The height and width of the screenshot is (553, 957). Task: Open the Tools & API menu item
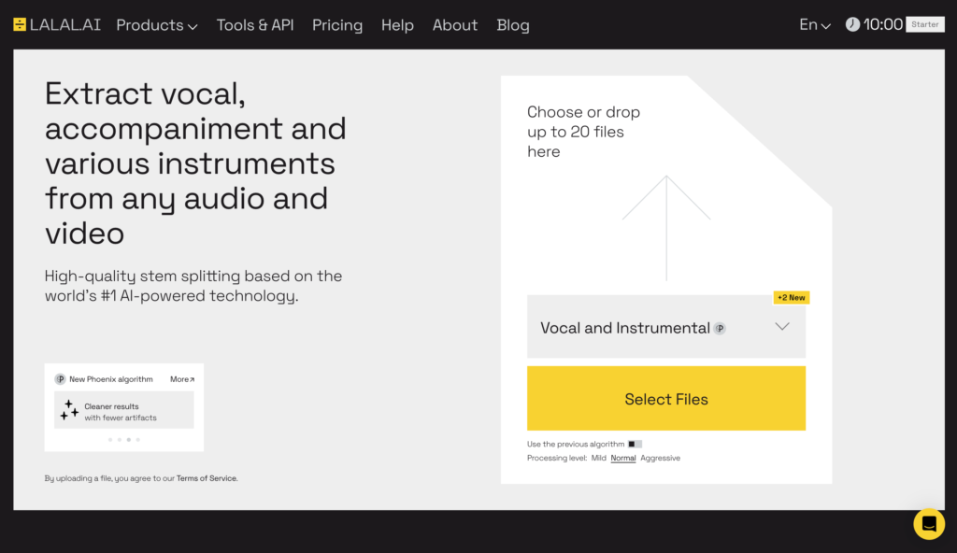pos(255,25)
